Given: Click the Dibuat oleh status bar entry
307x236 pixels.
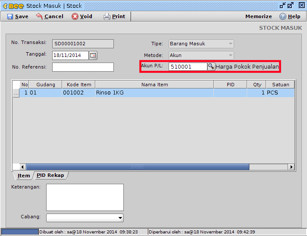Looking at the screenshot, I should click(x=88, y=232).
